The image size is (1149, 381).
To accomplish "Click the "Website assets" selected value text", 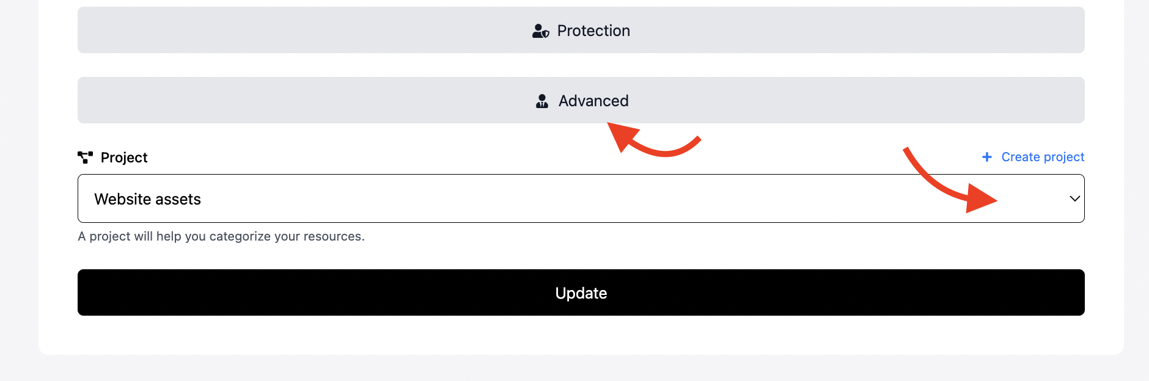I will [147, 199].
